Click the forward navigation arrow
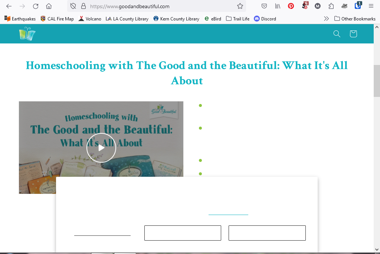The width and height of the screenshot is (380, 254). pos(22,6)
